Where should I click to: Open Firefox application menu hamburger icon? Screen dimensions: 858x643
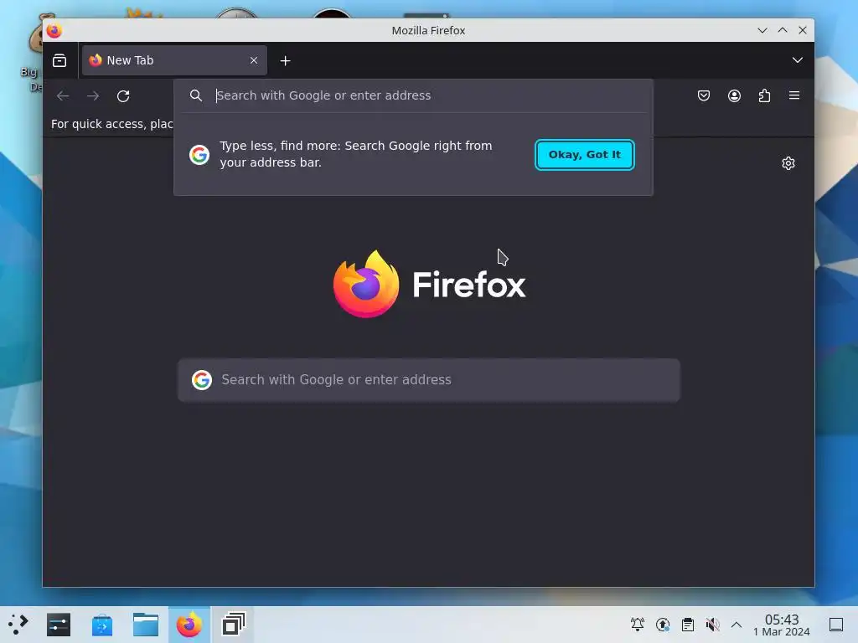(794, 95)
